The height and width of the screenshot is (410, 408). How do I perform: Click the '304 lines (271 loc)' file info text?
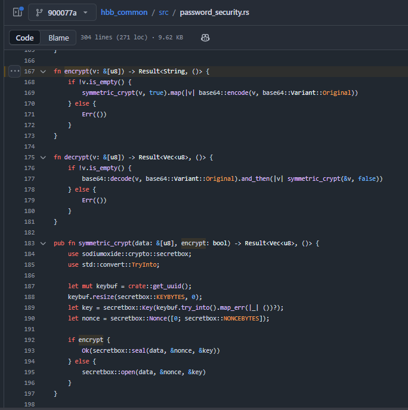point(114,38)
